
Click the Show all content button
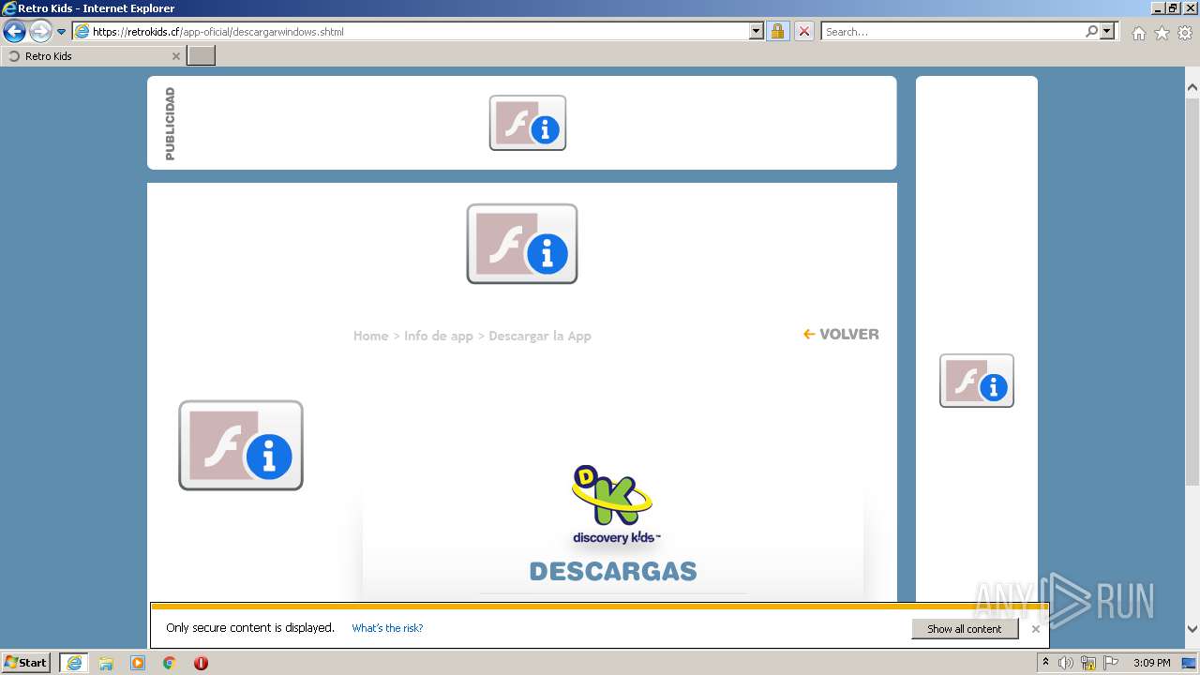click(965, 629)
